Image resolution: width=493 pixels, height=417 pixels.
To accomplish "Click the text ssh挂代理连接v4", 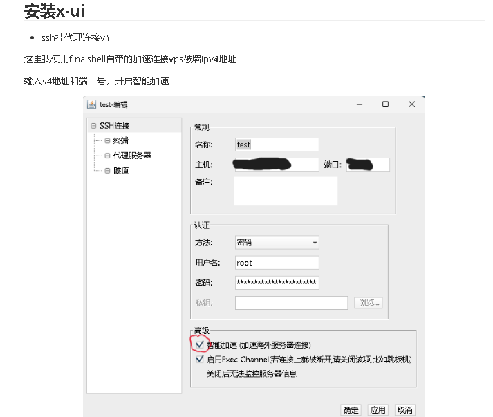I will [75, 38].
